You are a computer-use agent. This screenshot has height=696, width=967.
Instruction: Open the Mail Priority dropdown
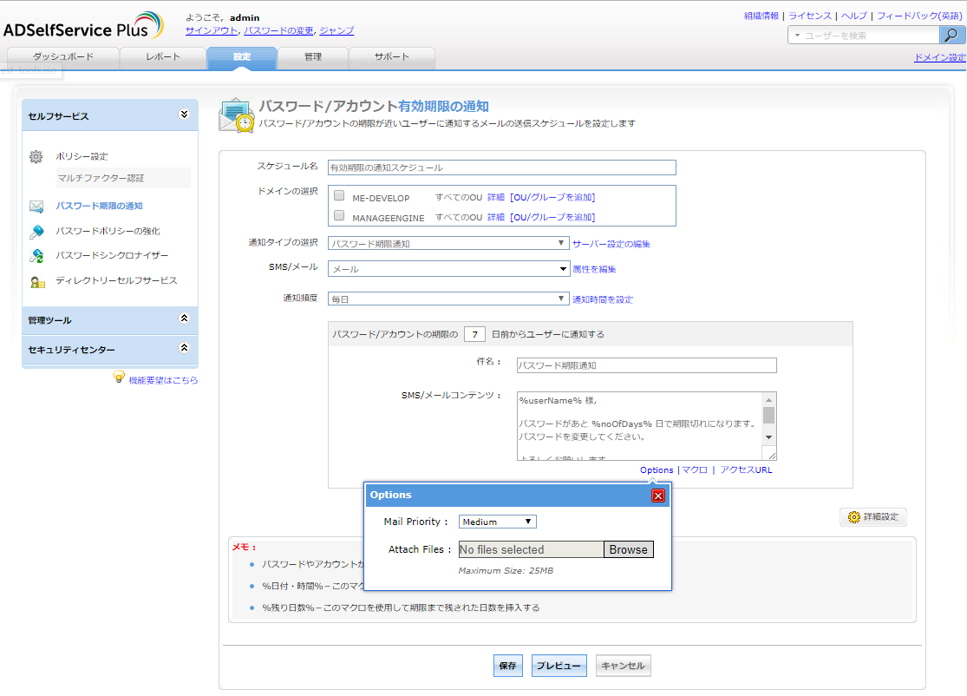[x=497, y=522]
